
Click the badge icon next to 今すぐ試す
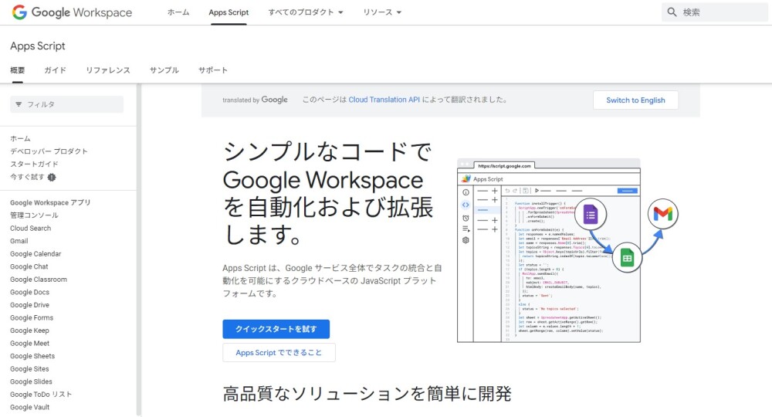[52, 177]
